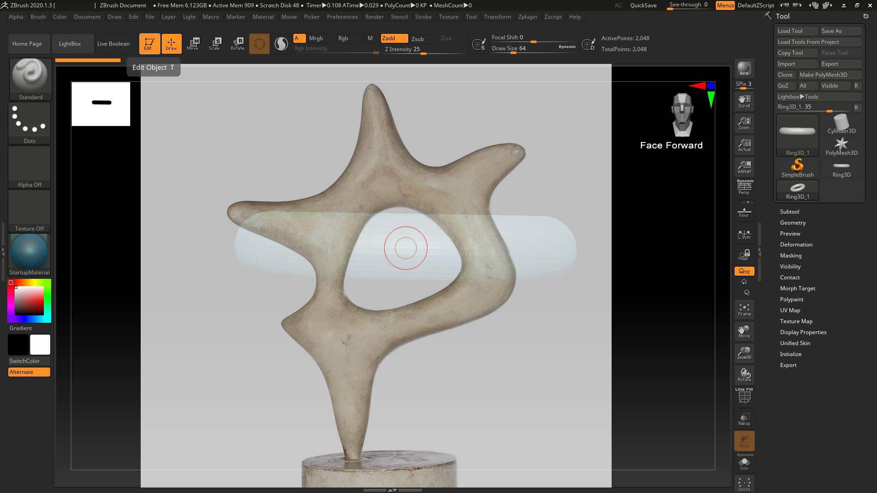The width and height of the screenshot is (877, 493).
Task: Open the Material menu
Action: (x=263, y=17)
